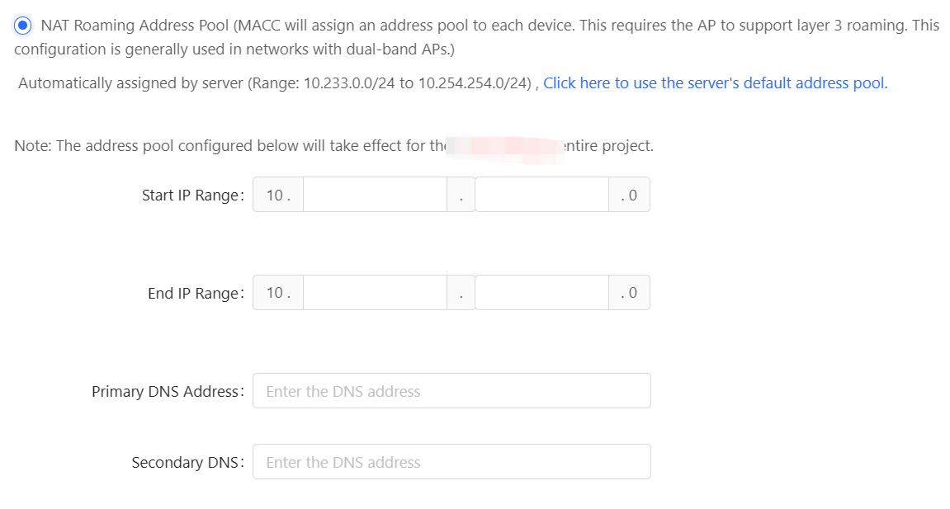Click the "10." prefix of Start IP Range
Image resolution: width=950 pixels, height=509 pixels.
(278, 196)
